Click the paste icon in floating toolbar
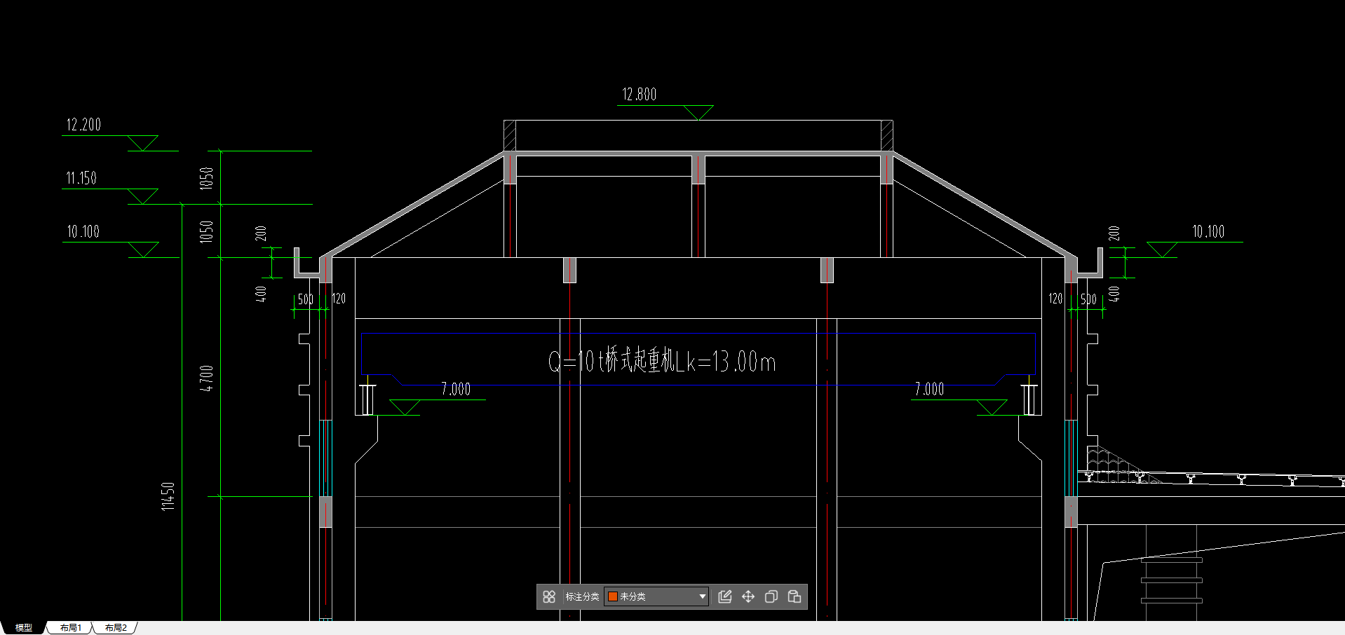 tap(795, 596)
